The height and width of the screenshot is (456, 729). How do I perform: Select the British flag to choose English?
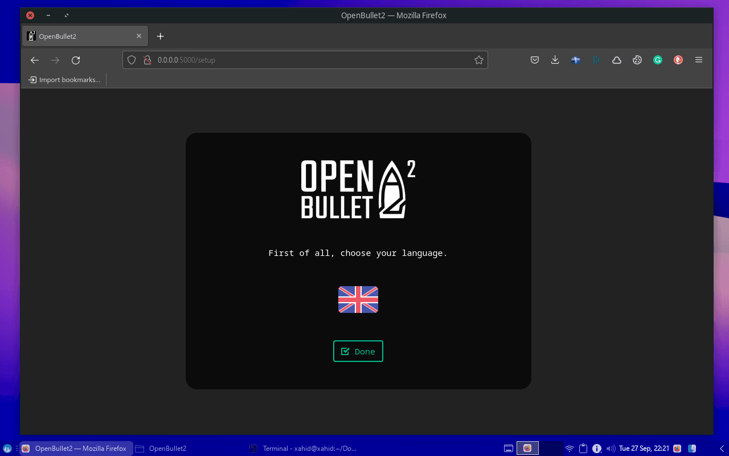coord(358,299)
